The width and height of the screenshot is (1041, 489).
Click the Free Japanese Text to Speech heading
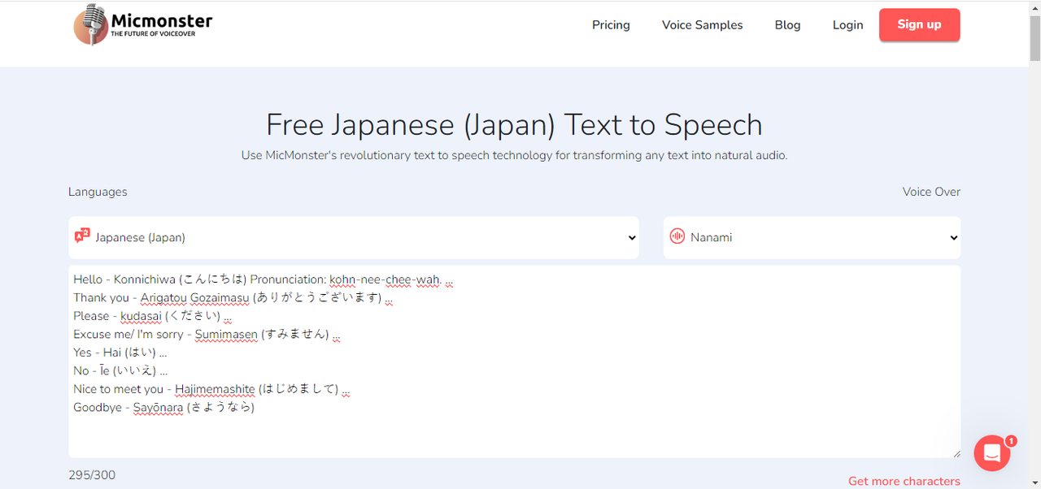tap(514, 124)
